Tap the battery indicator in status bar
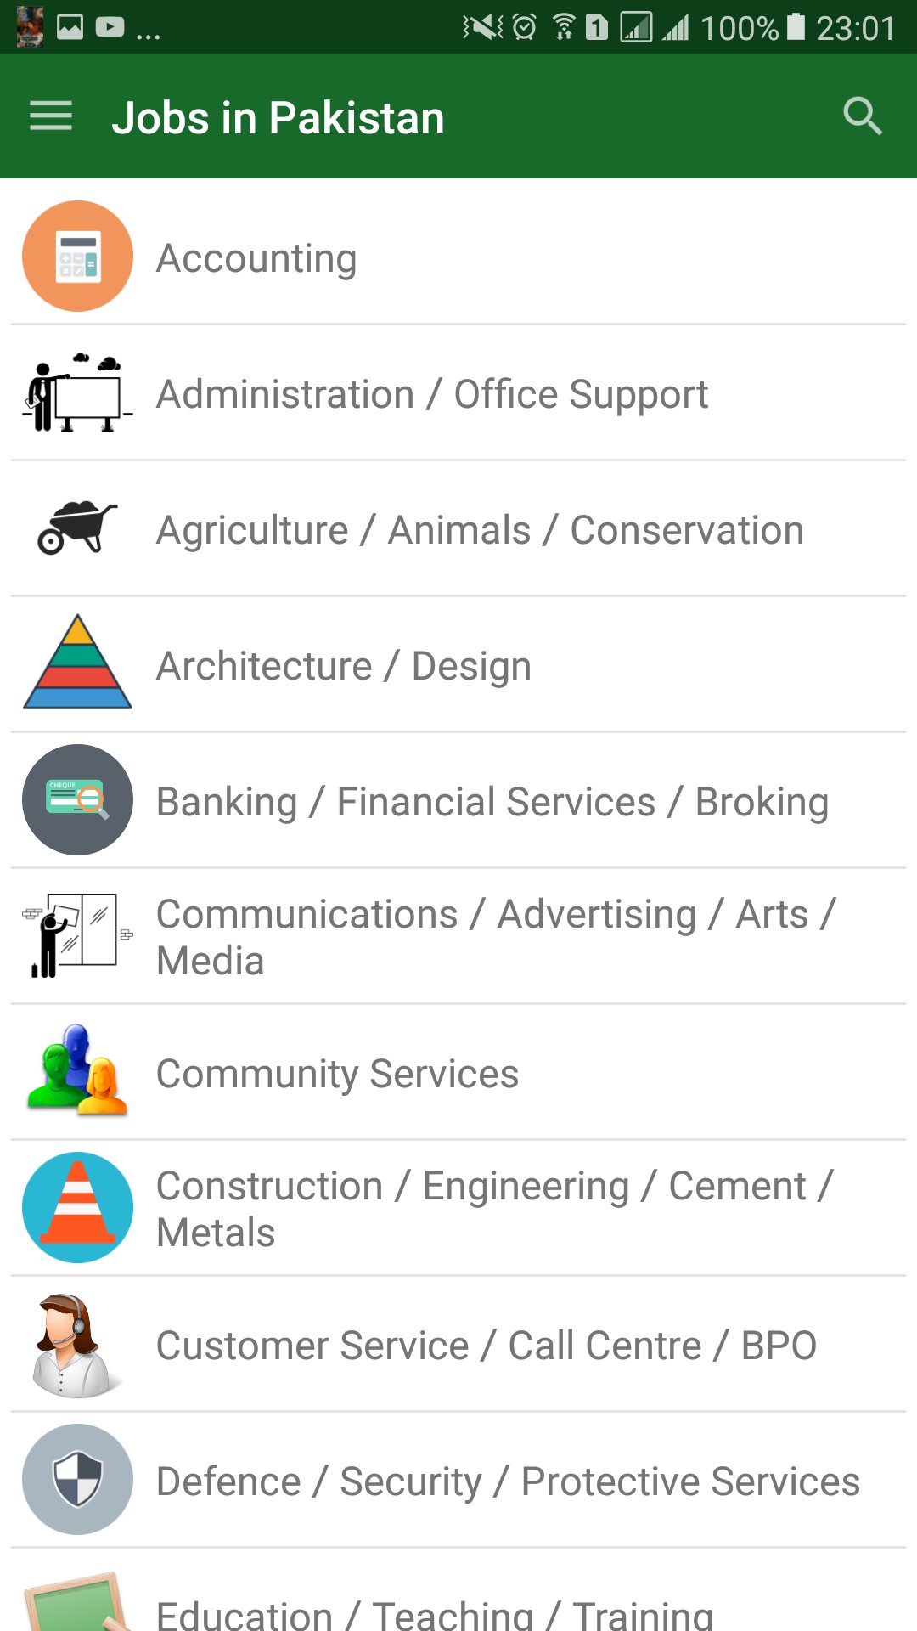This screenshot has height=1631, width=917. pos(796,27)
